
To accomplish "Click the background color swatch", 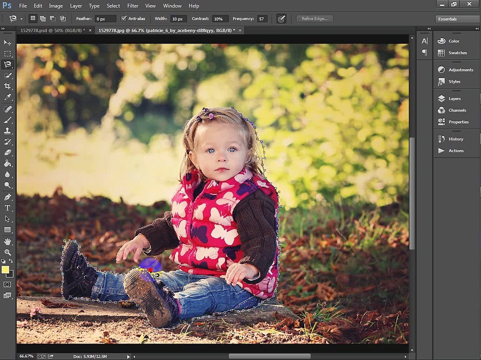I will tap(12, 275).
